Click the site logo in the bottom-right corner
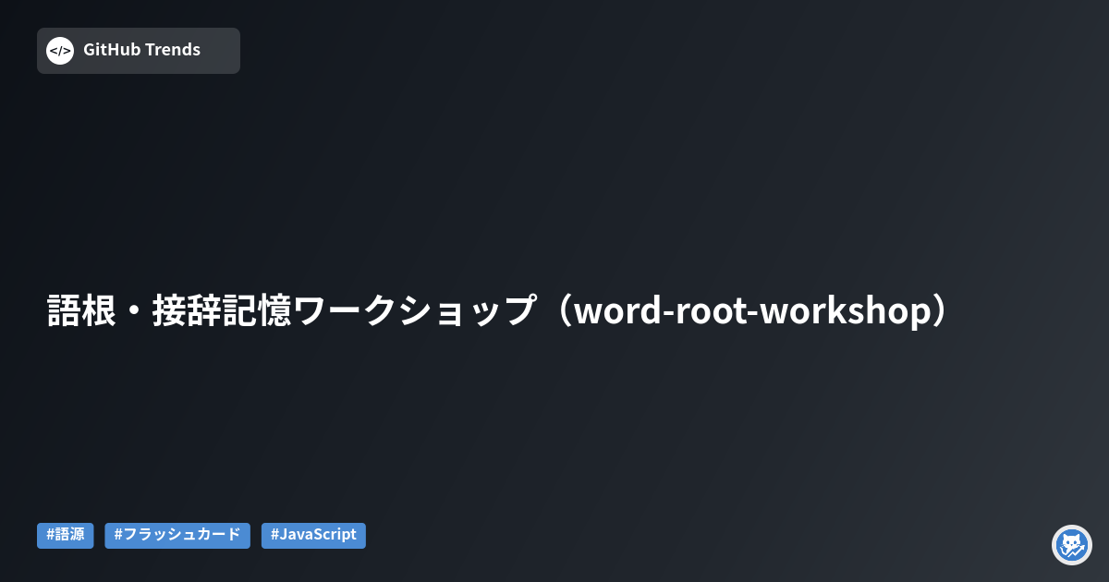Screen dimensions: 1109x582 pos(1072,545)
